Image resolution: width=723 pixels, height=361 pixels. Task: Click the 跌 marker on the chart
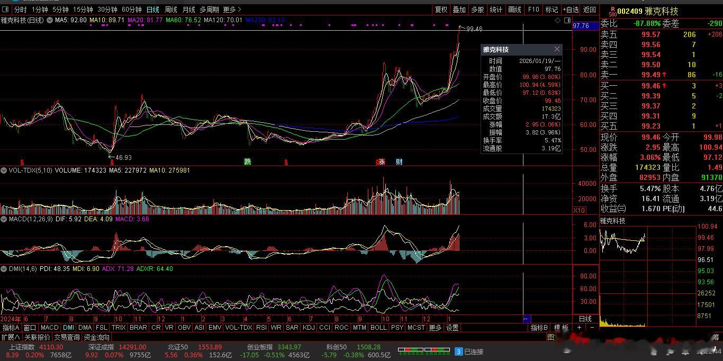coord(247,161)
